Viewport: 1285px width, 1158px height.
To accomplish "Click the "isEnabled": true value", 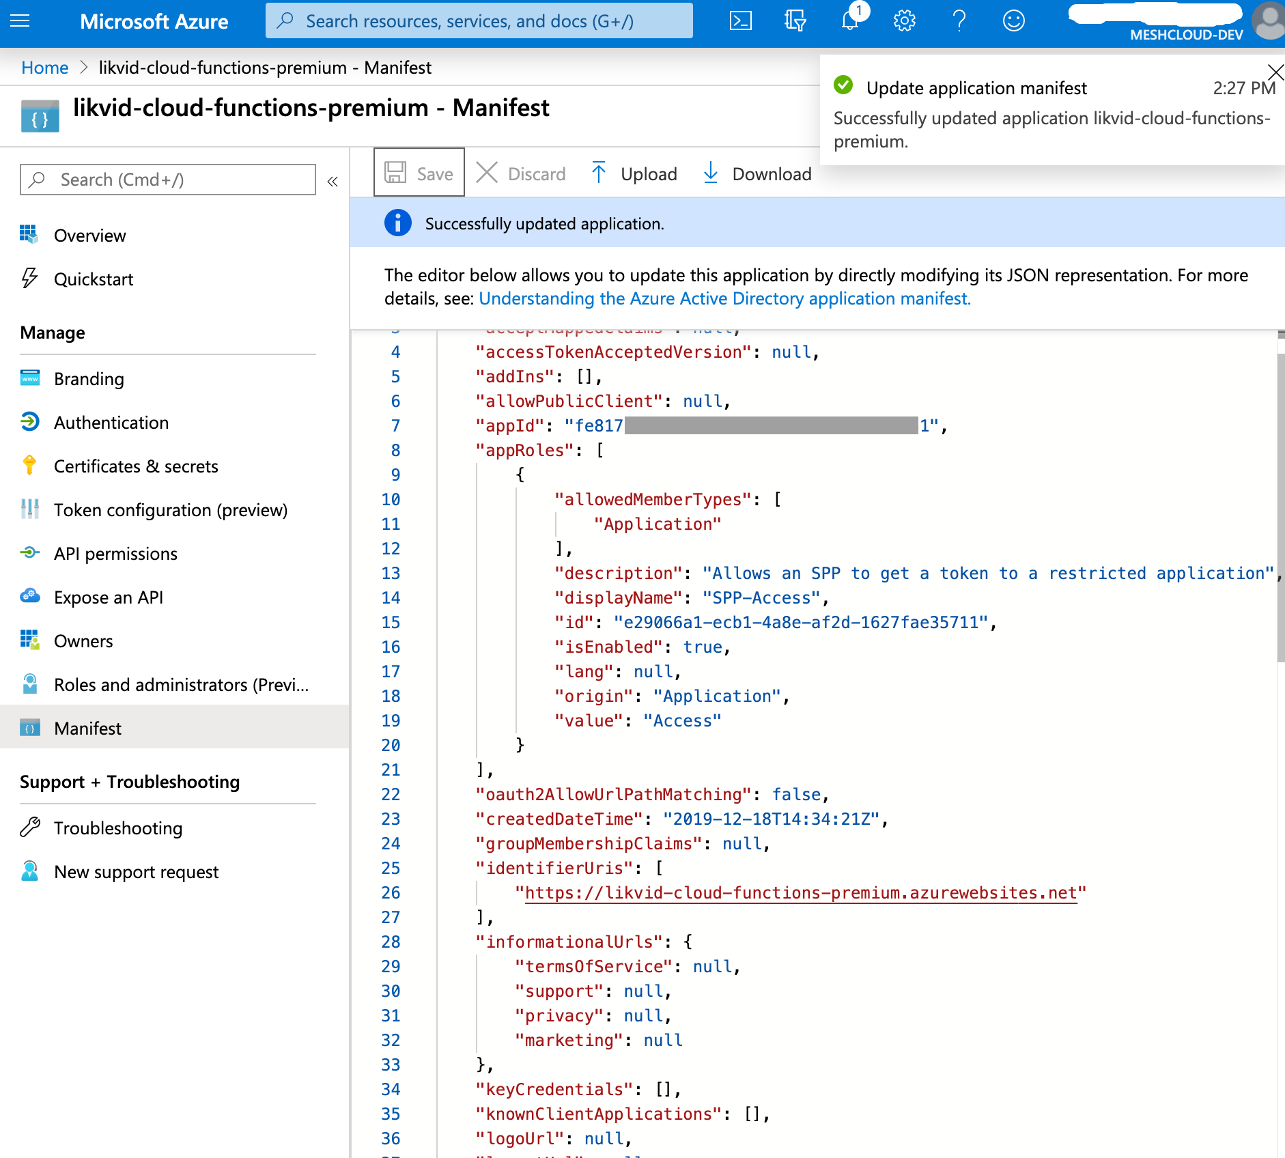I will pyautogui.click(x=703, y=647).
